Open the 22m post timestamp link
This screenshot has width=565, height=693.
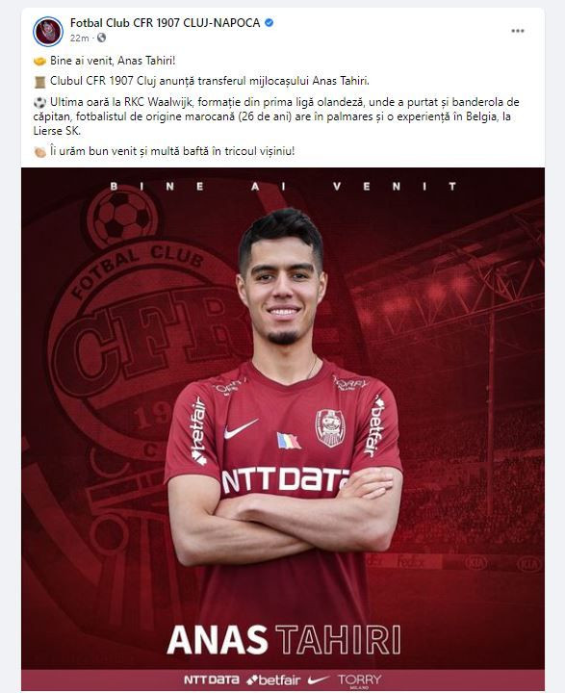click(79, 38)
